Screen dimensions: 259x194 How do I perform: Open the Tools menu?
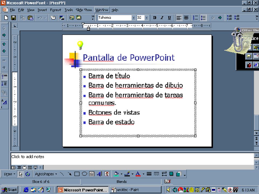click(x=69, y=10)
